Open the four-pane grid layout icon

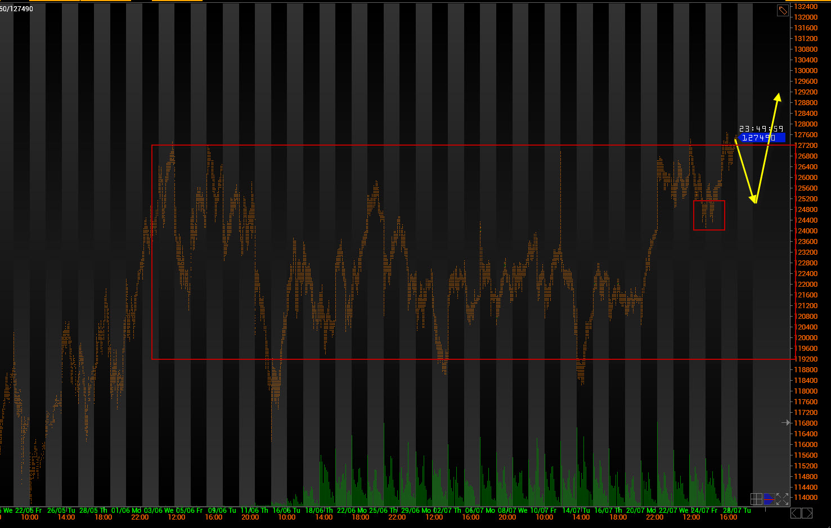(756, 499)
